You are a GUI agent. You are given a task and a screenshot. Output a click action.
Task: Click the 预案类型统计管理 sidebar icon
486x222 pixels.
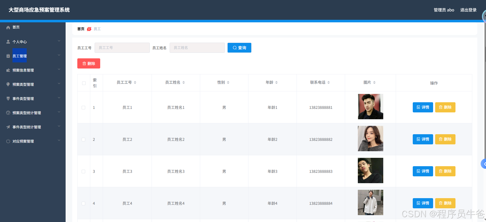click(8, 113)
